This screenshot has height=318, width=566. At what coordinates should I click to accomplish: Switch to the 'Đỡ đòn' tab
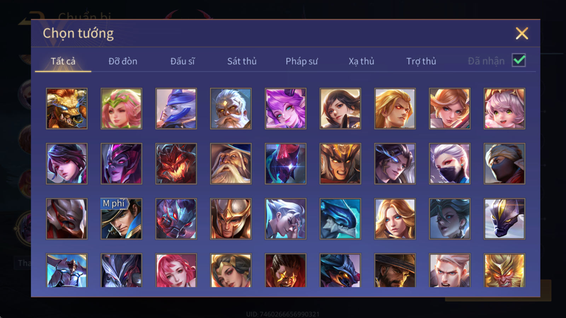(123, 61)
